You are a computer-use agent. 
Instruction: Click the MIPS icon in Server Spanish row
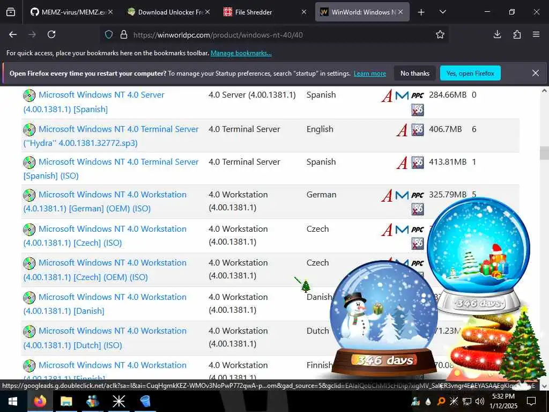(x=402, y=95)
